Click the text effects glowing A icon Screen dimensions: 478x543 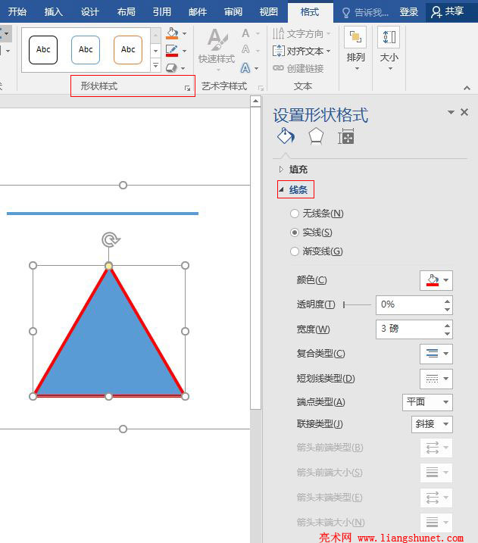245,68
